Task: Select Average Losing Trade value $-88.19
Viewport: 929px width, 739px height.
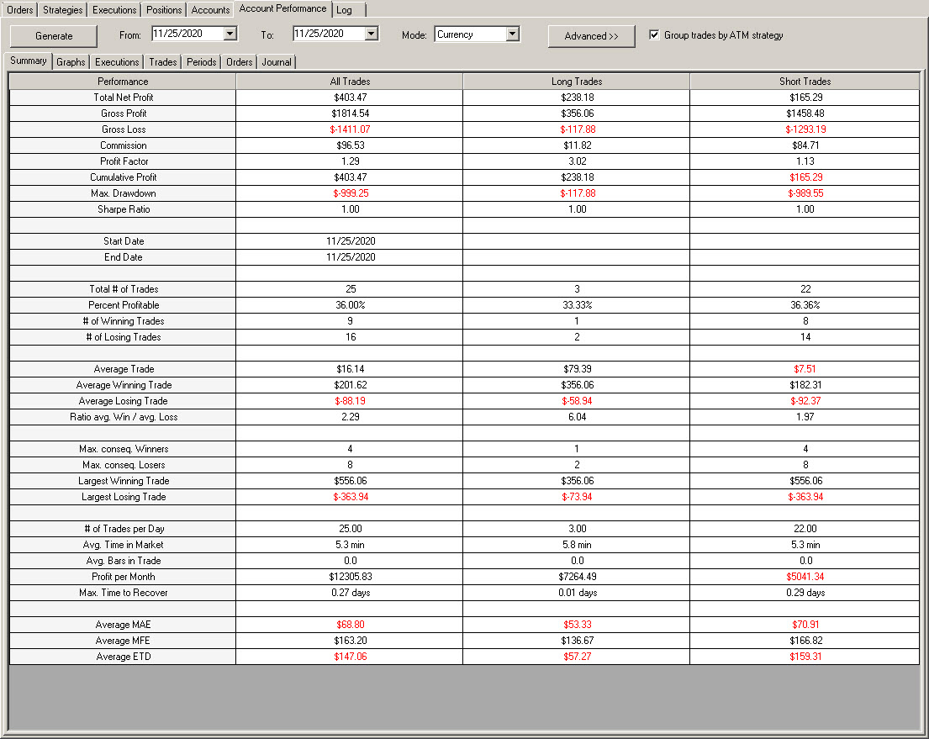Action: (x=350, y=401)
